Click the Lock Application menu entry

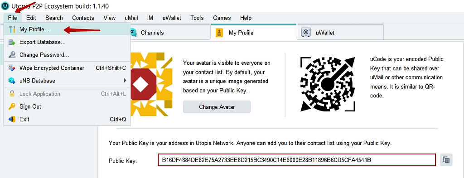click(x=67, y=94)
